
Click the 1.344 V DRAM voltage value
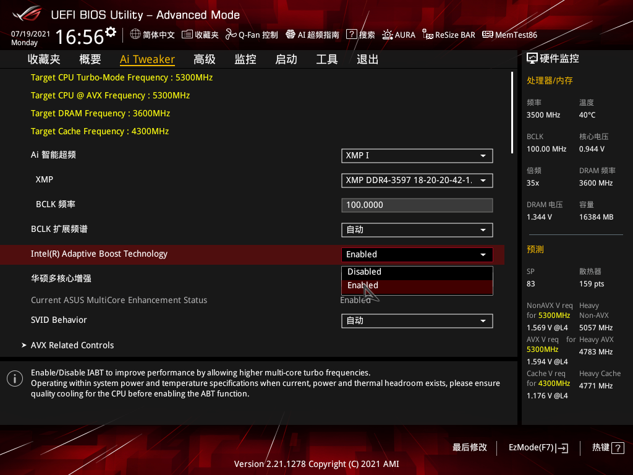[539, 217]
